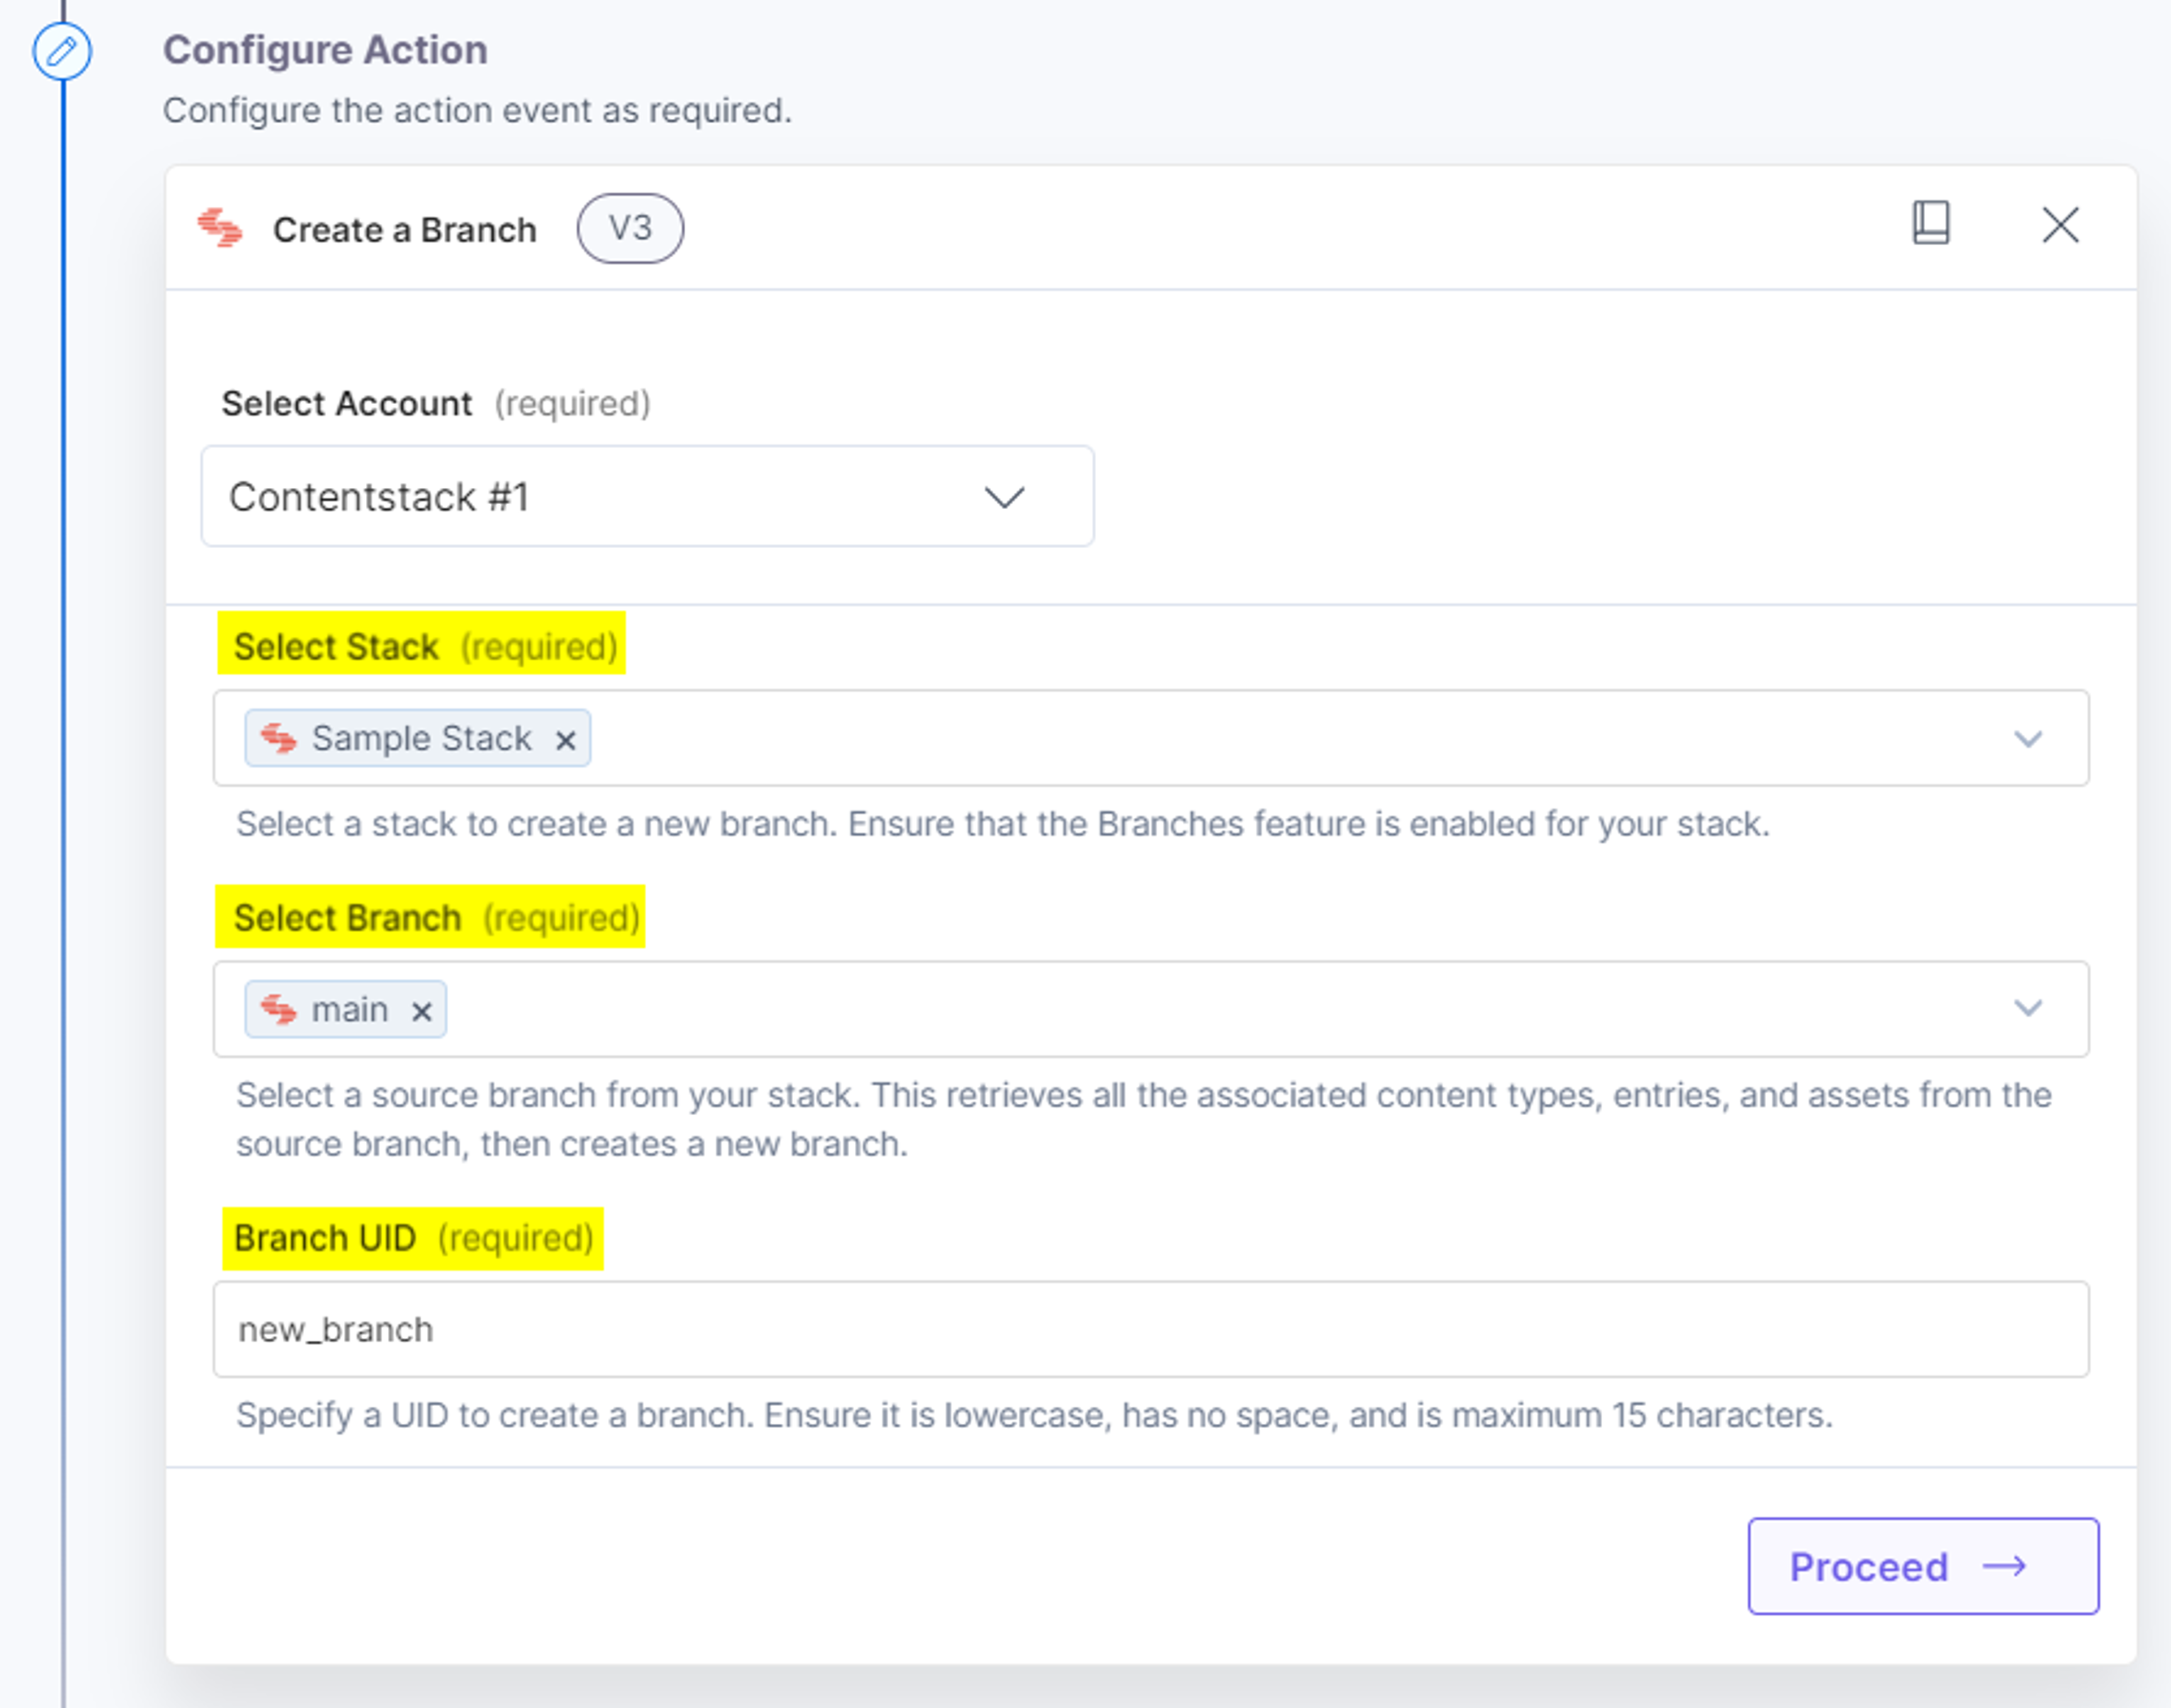Open the documentation book icon
2171x1708 pixels.
[1930, 223]
